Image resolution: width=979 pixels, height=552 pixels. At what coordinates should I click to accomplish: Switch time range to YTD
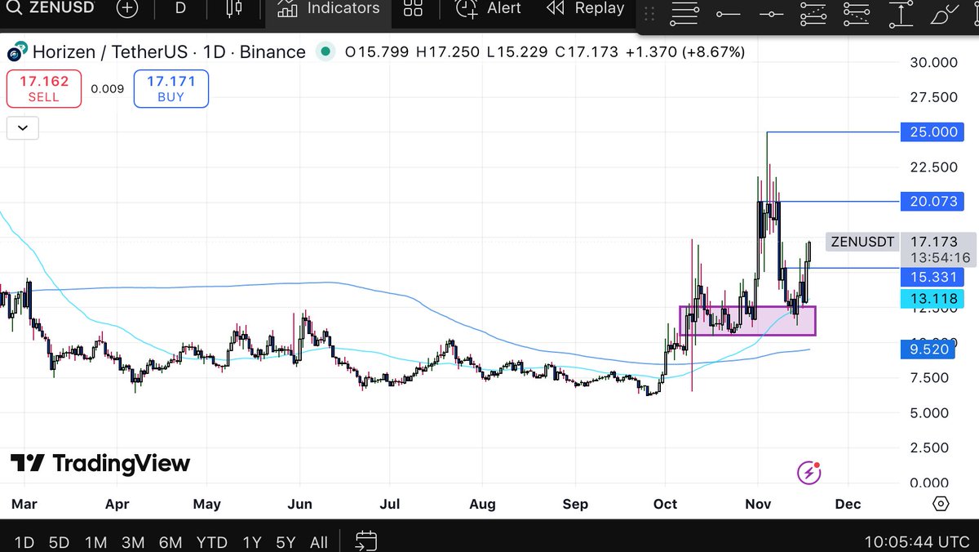(211, 542)
